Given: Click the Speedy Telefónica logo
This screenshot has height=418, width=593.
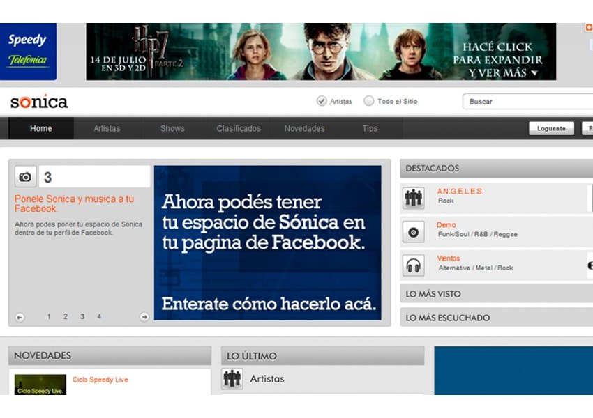Looking at the screenshot, I should 28,52.
